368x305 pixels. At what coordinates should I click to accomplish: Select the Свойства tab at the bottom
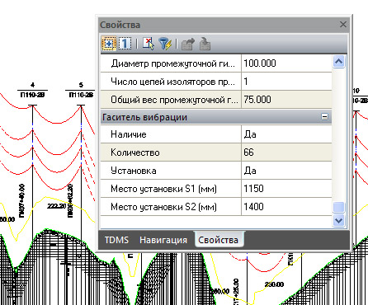point(219,240)
